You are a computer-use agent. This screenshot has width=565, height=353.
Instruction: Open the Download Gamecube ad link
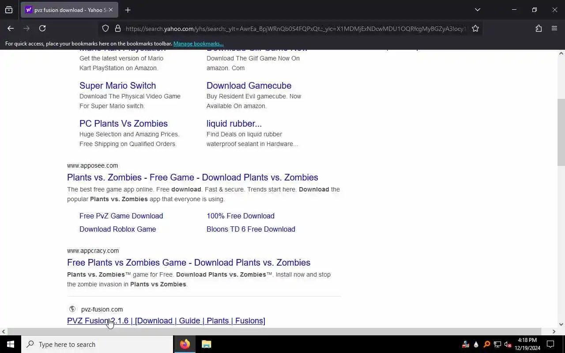pos(249,86)
